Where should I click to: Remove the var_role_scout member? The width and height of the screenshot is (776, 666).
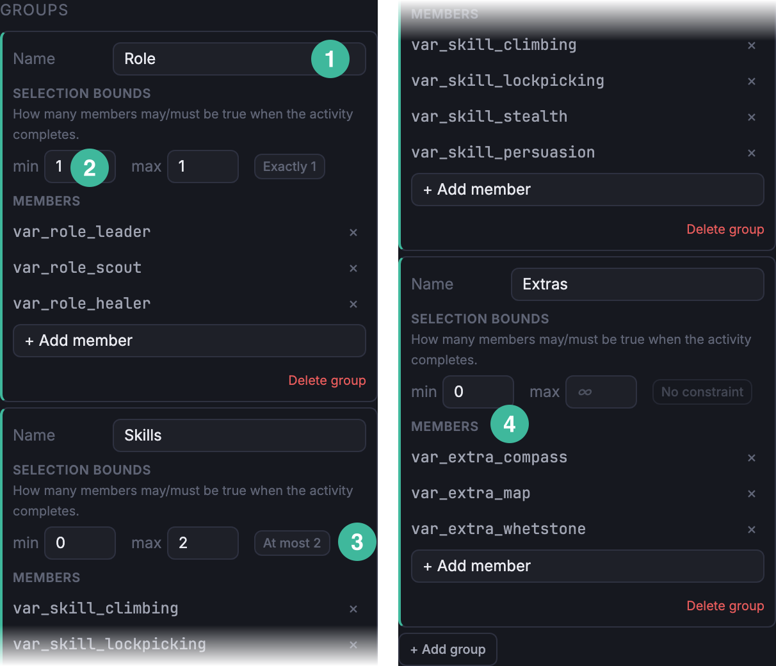click(x=353, y=268)
